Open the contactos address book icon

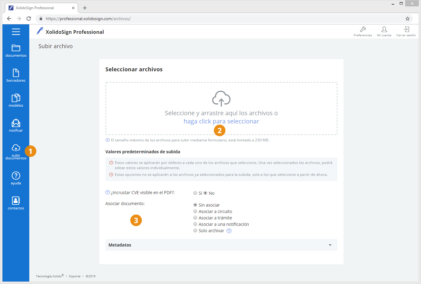point(16,201)
